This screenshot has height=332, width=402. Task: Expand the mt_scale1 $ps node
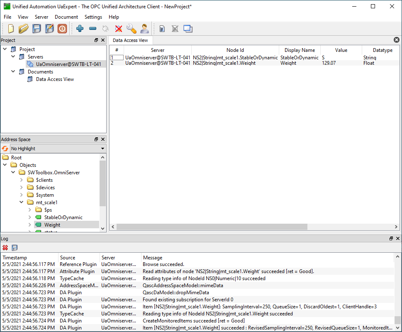tap(29, 210)
